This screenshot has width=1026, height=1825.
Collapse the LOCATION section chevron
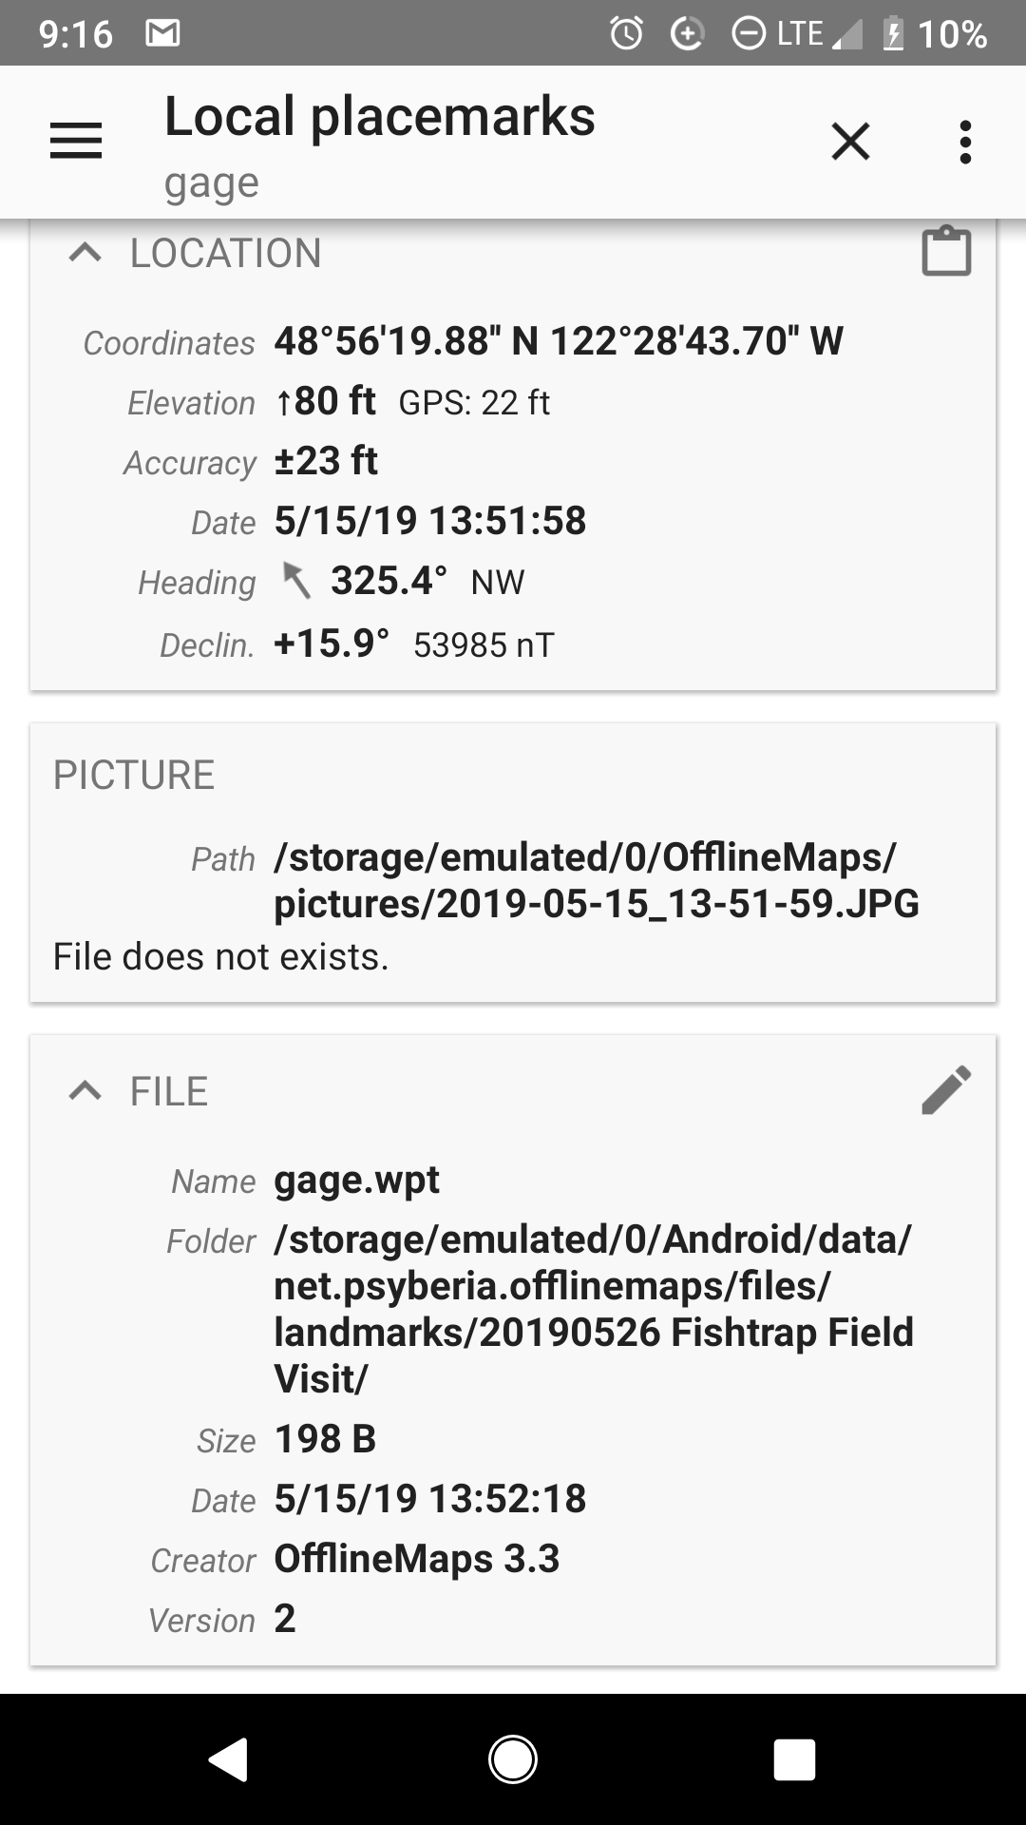[x=85, y=253]
